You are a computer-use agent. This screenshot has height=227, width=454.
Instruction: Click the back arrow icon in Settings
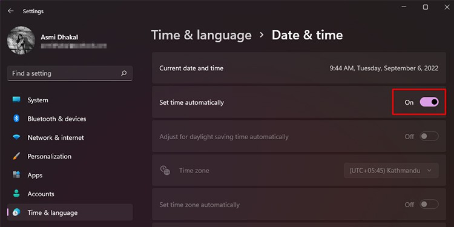click(x=11, y=11)
